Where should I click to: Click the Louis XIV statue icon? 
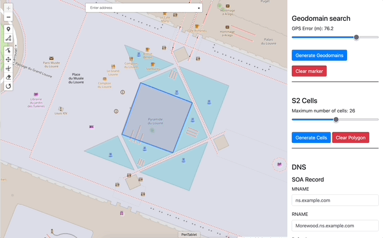click(61, 109)
